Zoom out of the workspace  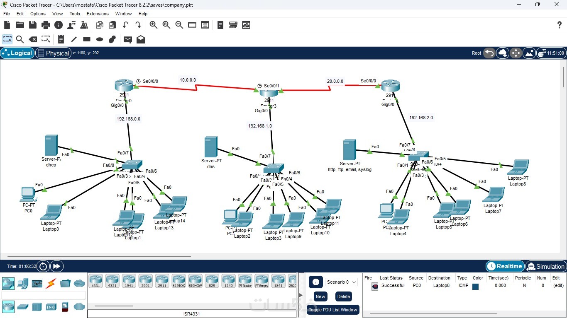point(179,25)
